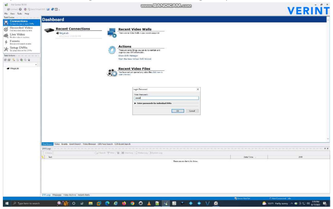The width and height of the screenshot is (333, 209).
Task: Click the password input field
Action: click(166, 98)
